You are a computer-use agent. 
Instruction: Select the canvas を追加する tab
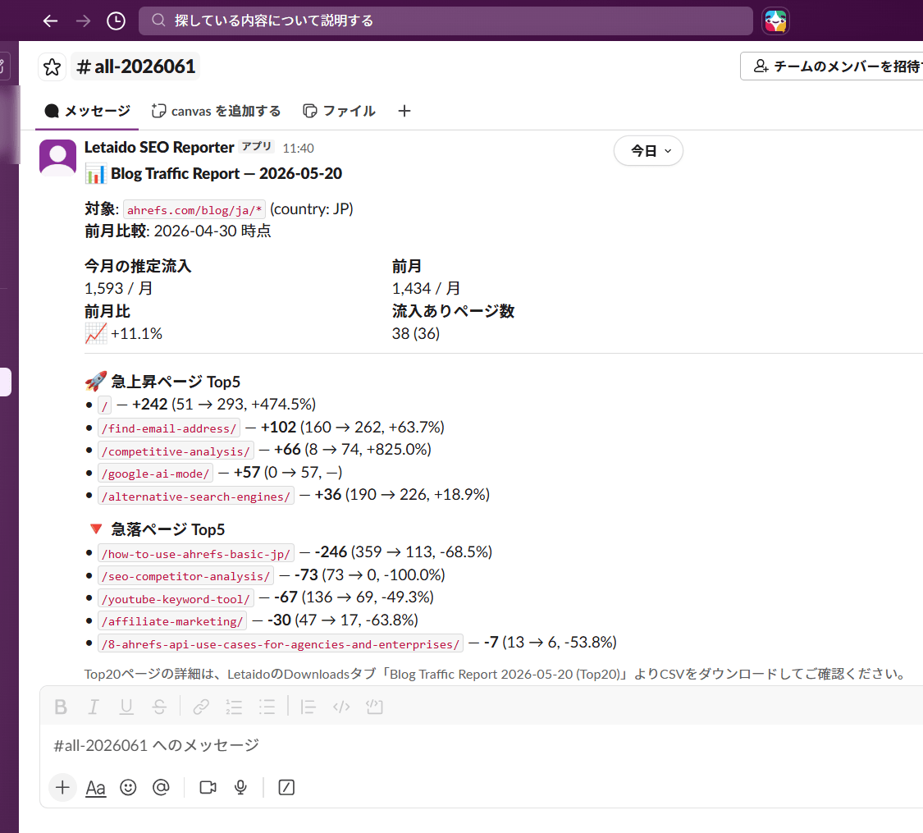tap(216, 111)
